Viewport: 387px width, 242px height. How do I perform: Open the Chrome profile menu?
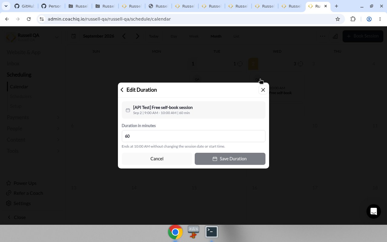(369, 19)
